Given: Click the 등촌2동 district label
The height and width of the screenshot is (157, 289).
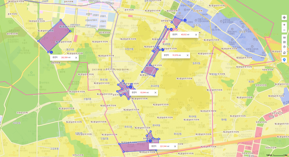Looking at the screenshot, I should click(x=196, y=63).
